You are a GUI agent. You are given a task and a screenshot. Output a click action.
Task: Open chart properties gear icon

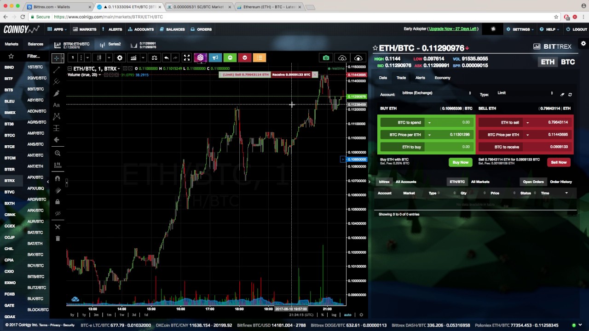coord(120,58)
